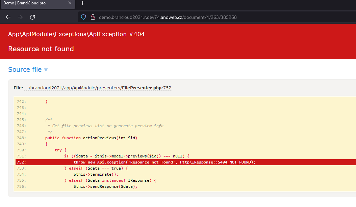Collapse the Source file section heading
Image resolution: width=356 pixels, height=207 pixels.
point(25,69)
